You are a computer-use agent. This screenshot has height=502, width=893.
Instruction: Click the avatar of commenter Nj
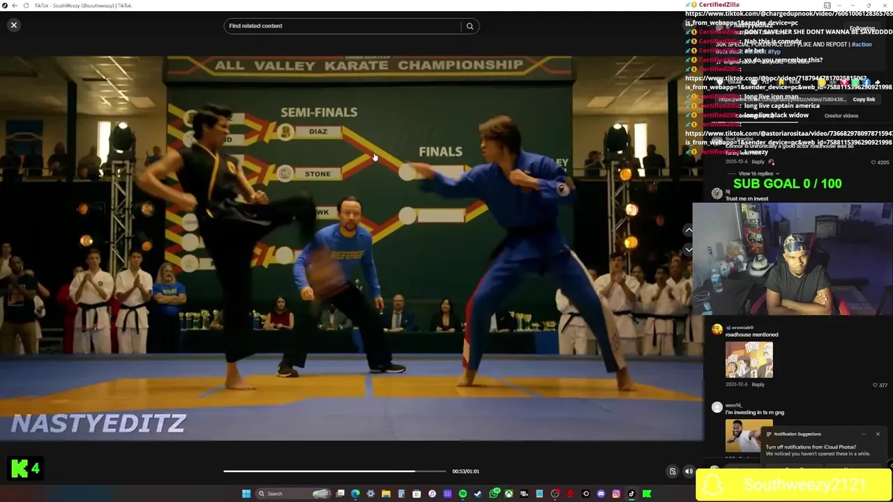tap(717, 193)
